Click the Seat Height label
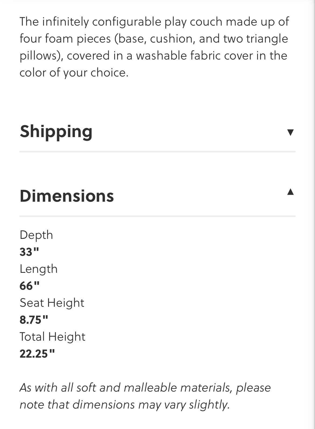 pyautogui.click(x=52, y=303)
